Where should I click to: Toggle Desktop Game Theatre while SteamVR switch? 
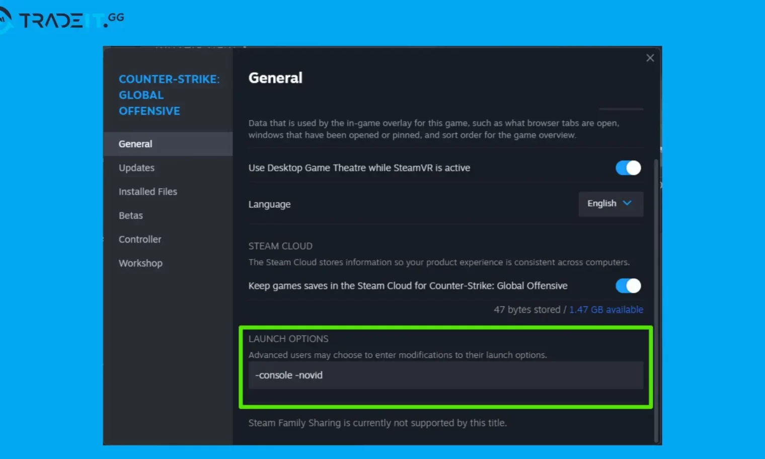(x=628, y=168)
